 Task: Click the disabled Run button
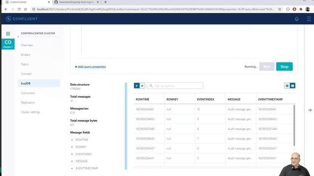tap(267, 66)
